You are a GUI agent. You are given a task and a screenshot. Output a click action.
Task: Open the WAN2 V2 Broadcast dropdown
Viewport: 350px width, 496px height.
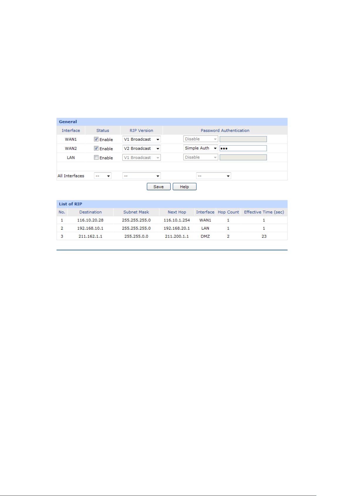pos(141,148)
